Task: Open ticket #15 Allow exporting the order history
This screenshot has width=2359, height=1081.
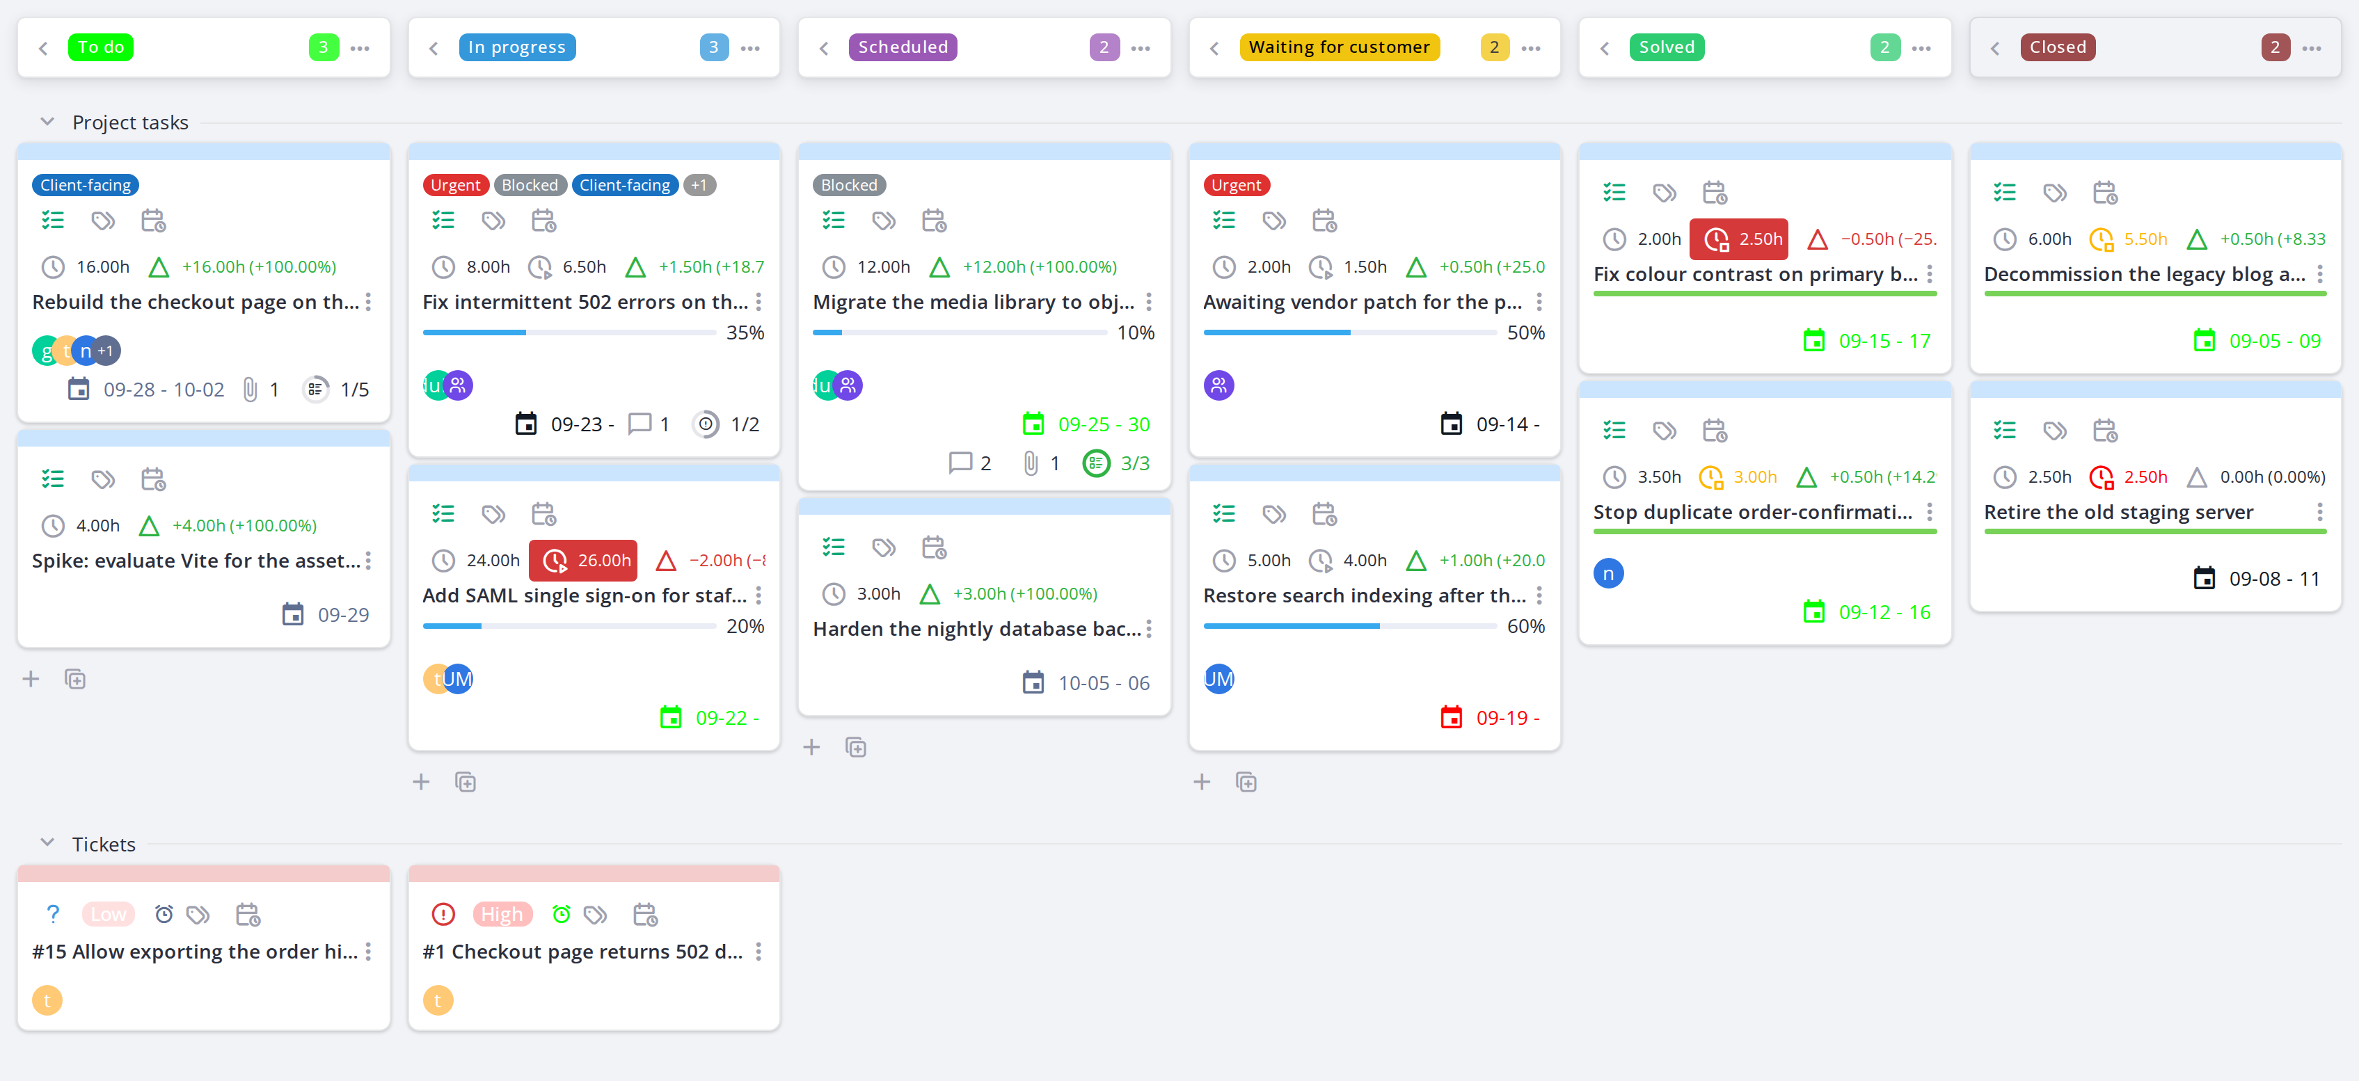Action: [195, 952]
